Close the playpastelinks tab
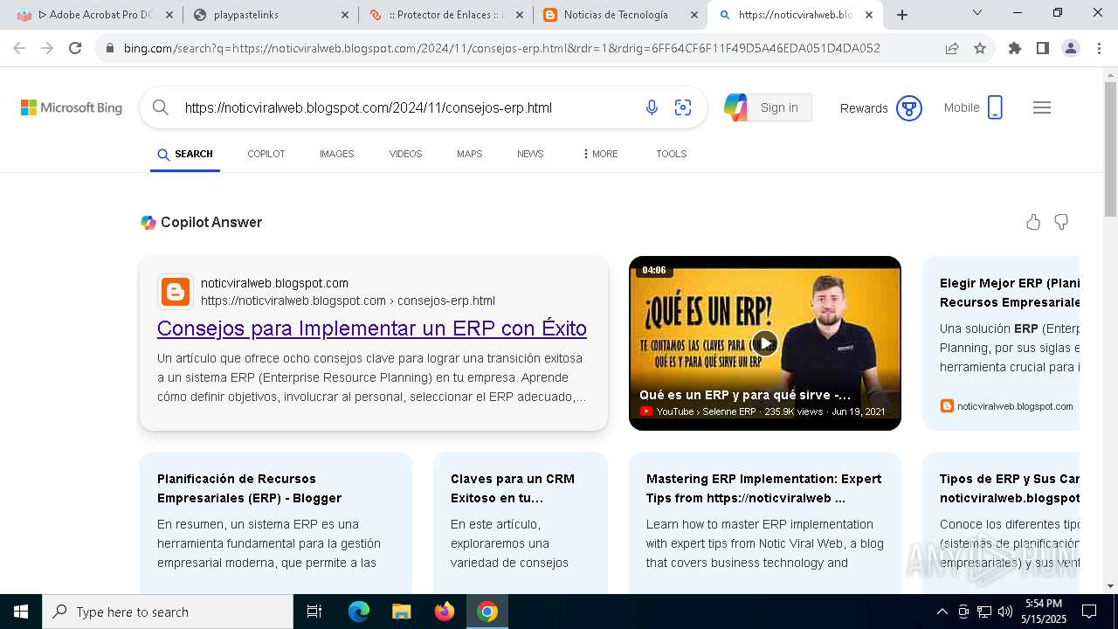 point(345,15)
